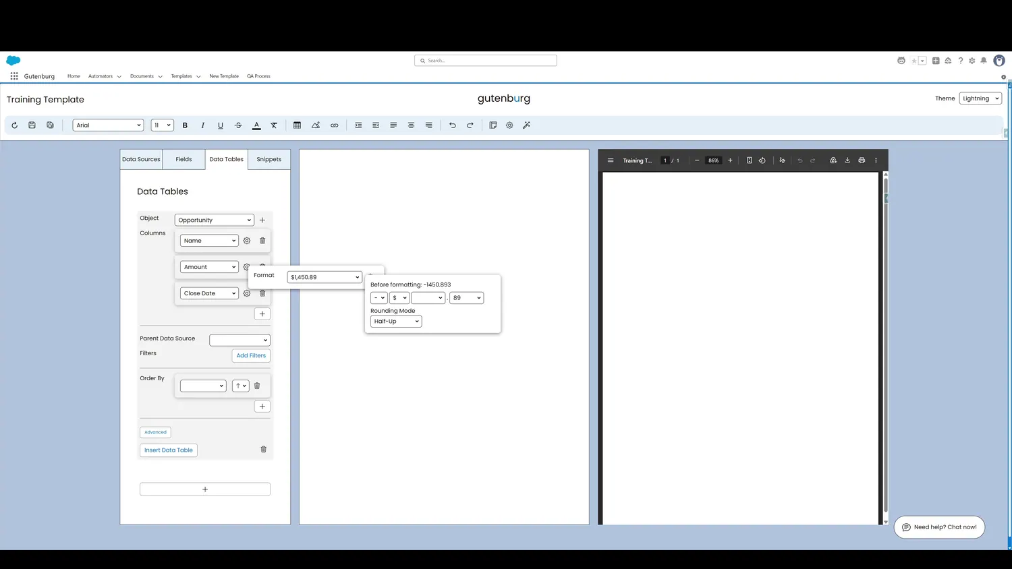
Task: Toggle bold formatting
Action: (x=185, y=125)
